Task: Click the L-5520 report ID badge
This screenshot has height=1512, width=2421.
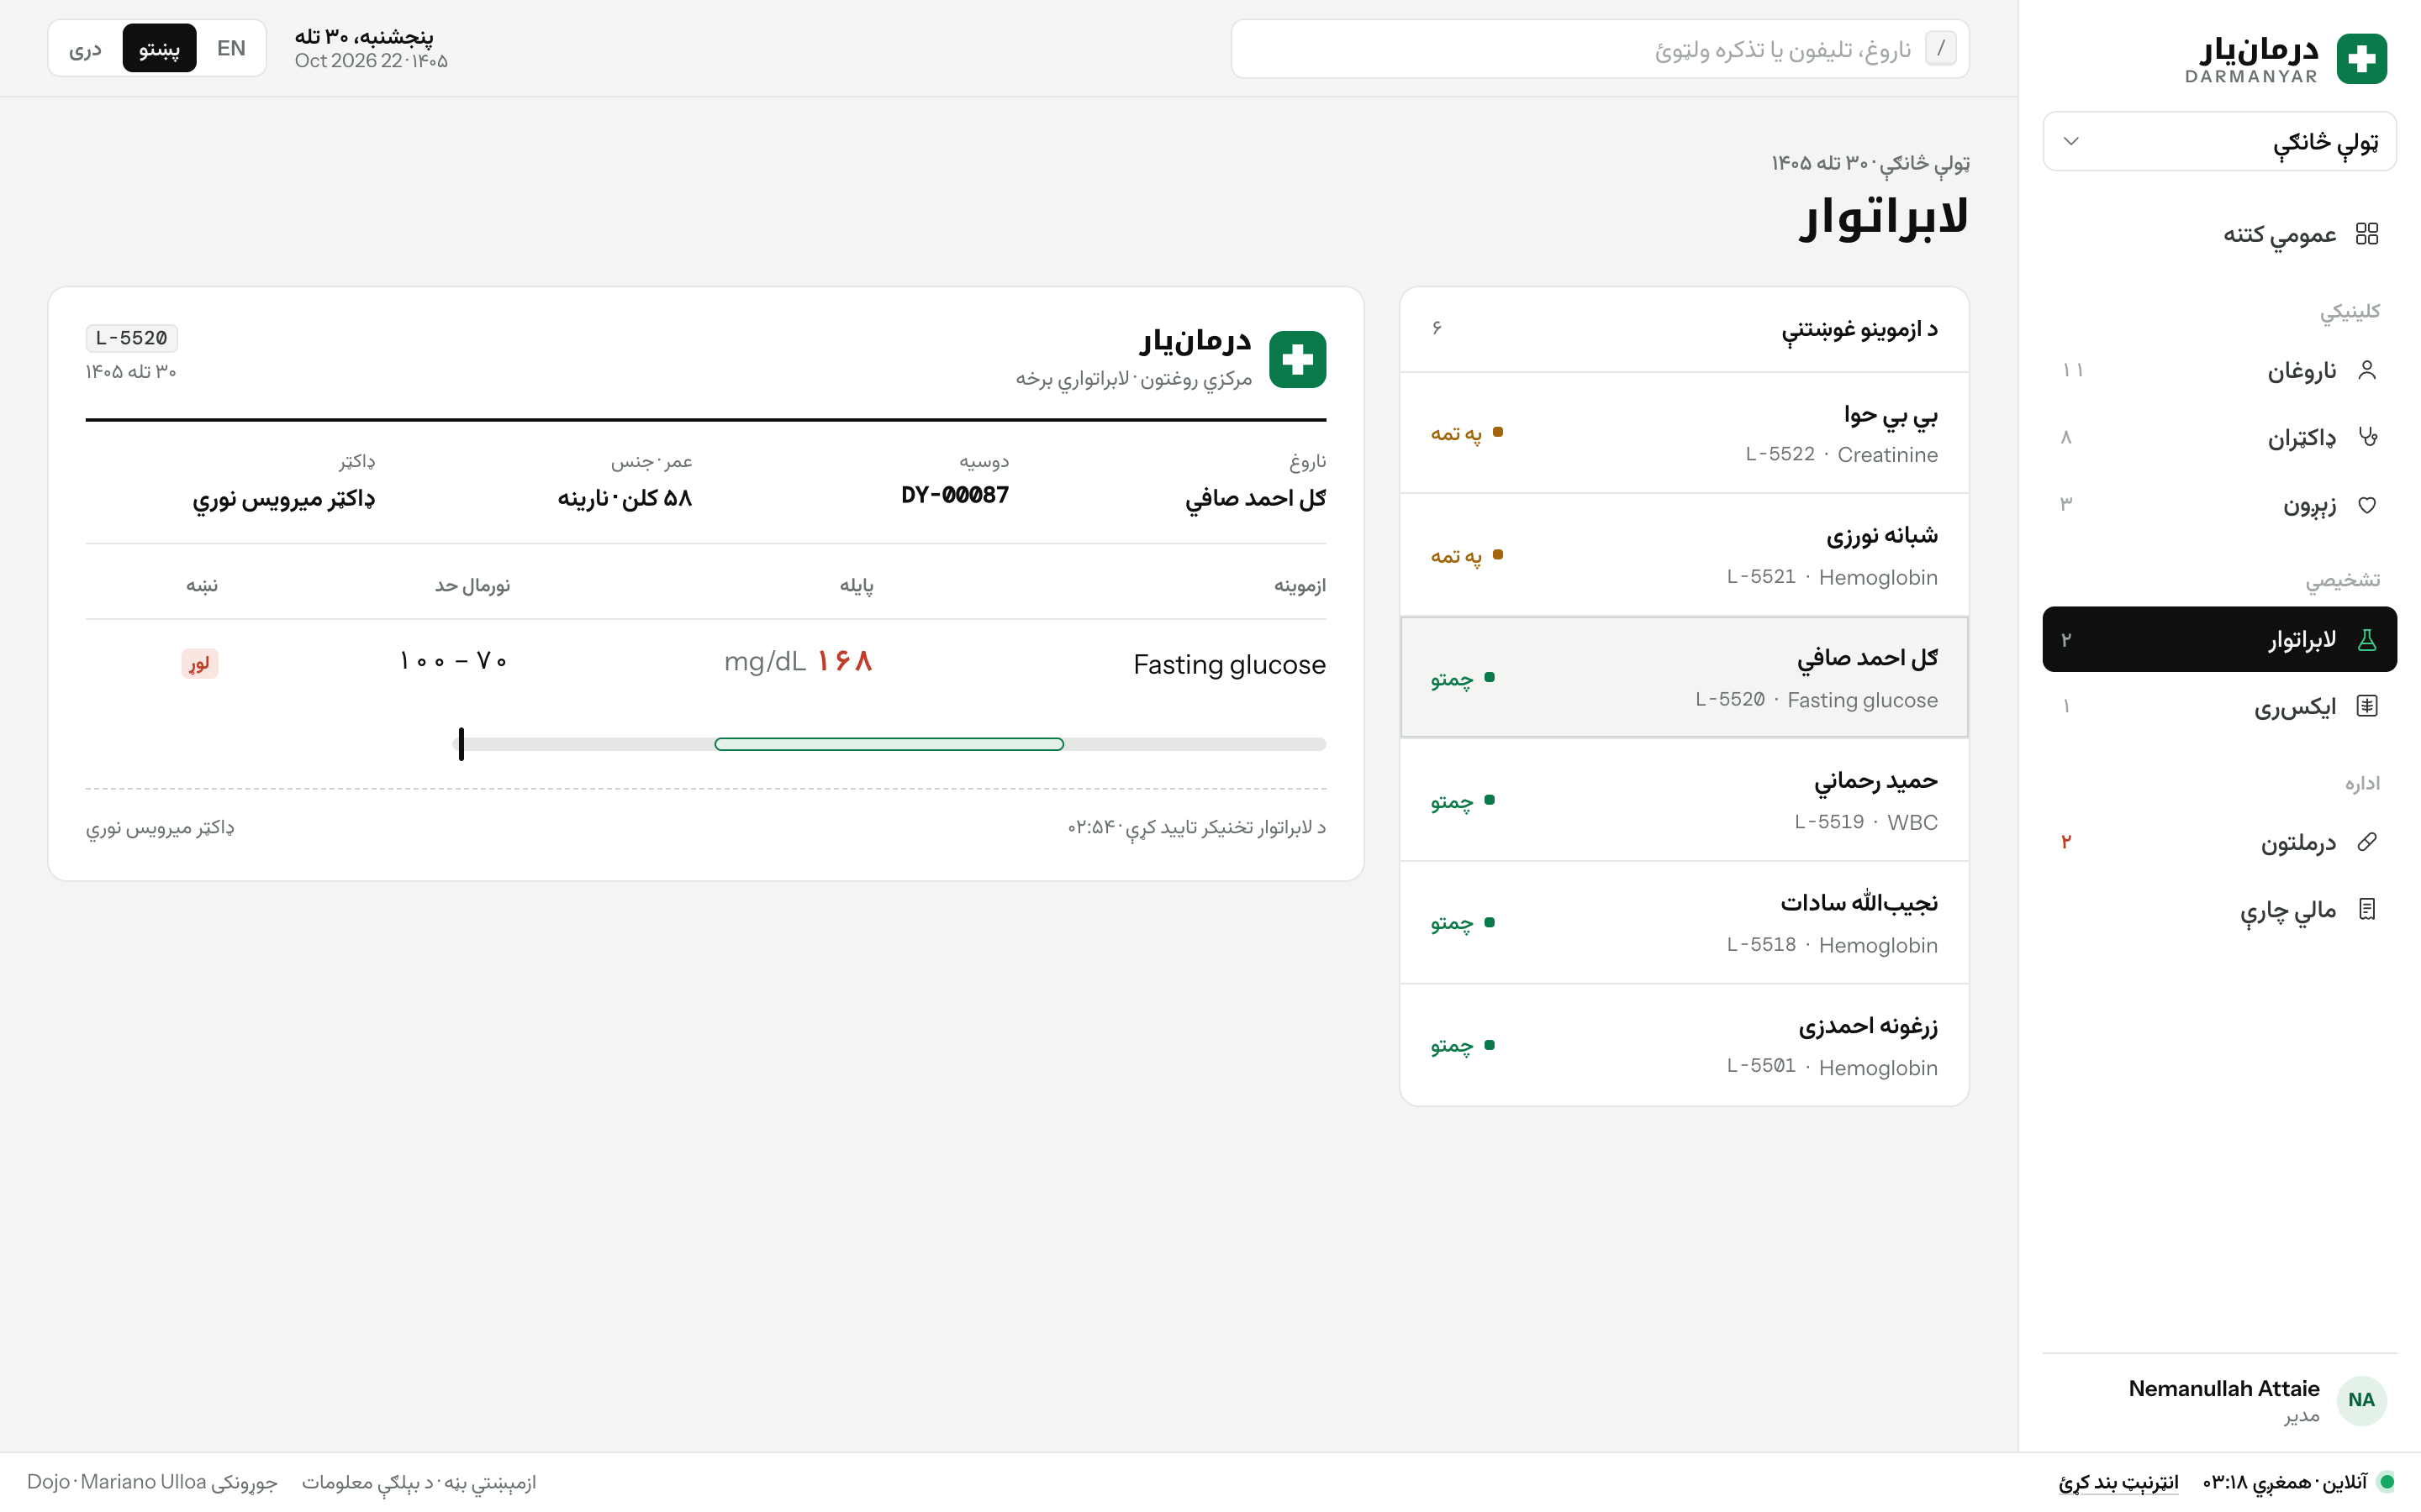Action: coord(132,338)
